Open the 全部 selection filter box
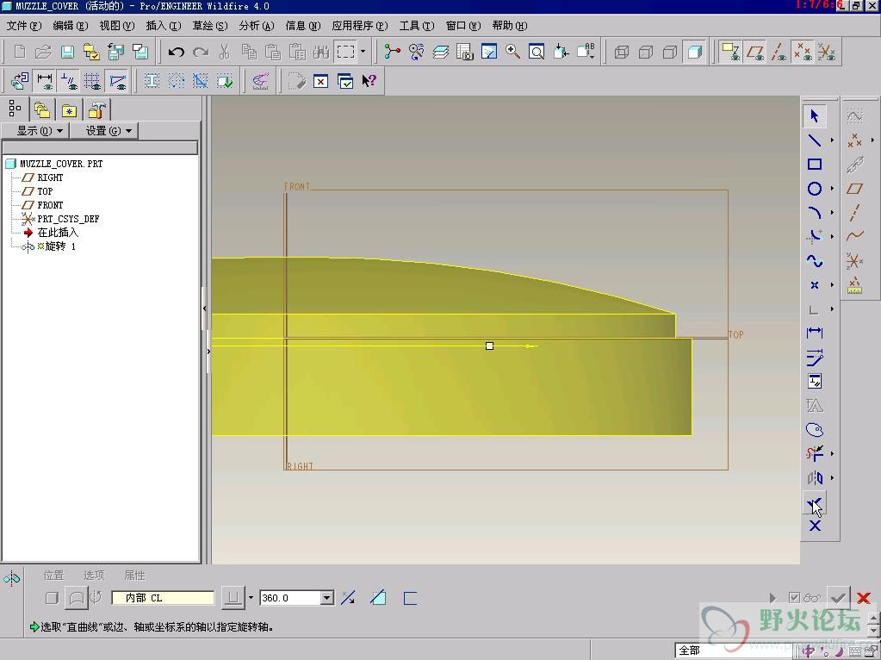 [x=734, y=651]
